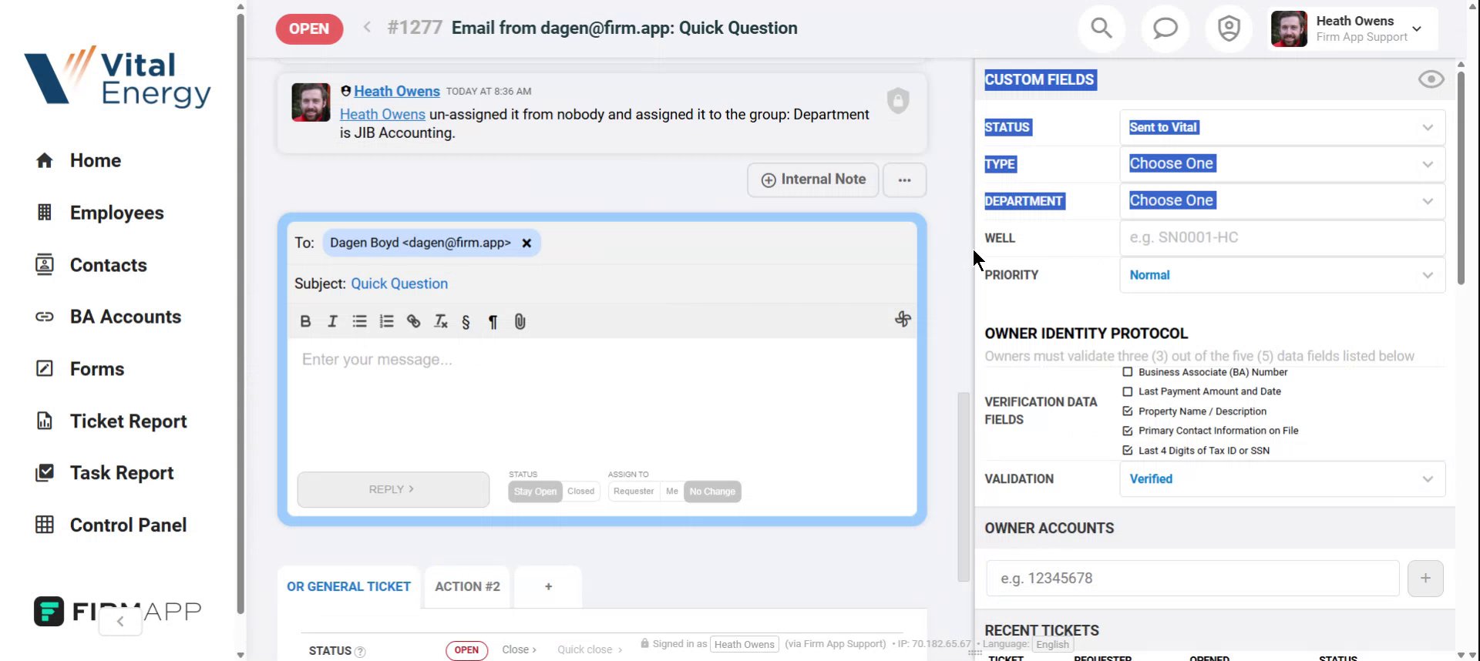Attach a file with paperclip icon
1480x661 pixels.
520,321
